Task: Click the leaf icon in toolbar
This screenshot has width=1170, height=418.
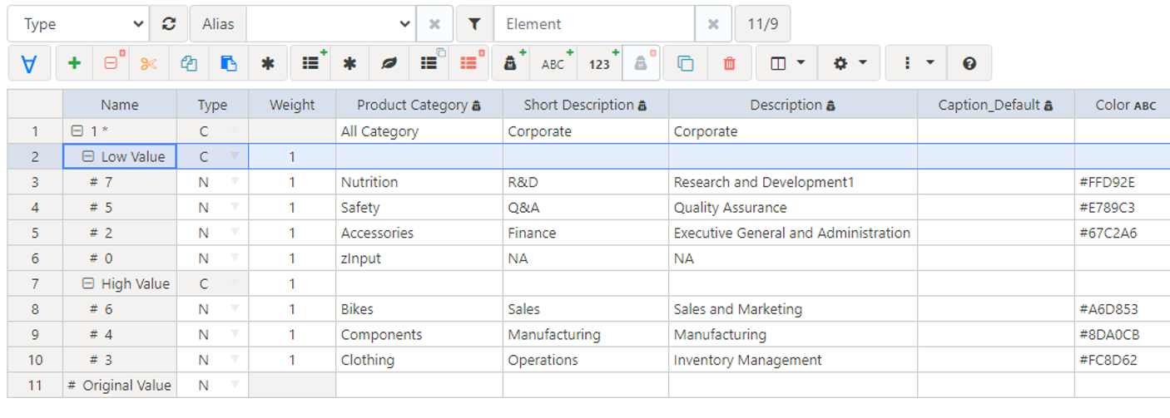Action: 389,63
